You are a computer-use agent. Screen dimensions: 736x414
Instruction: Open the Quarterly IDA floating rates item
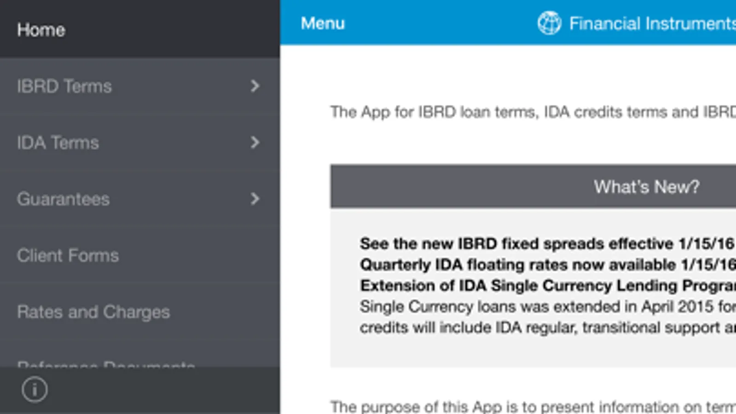click(548, 264)
